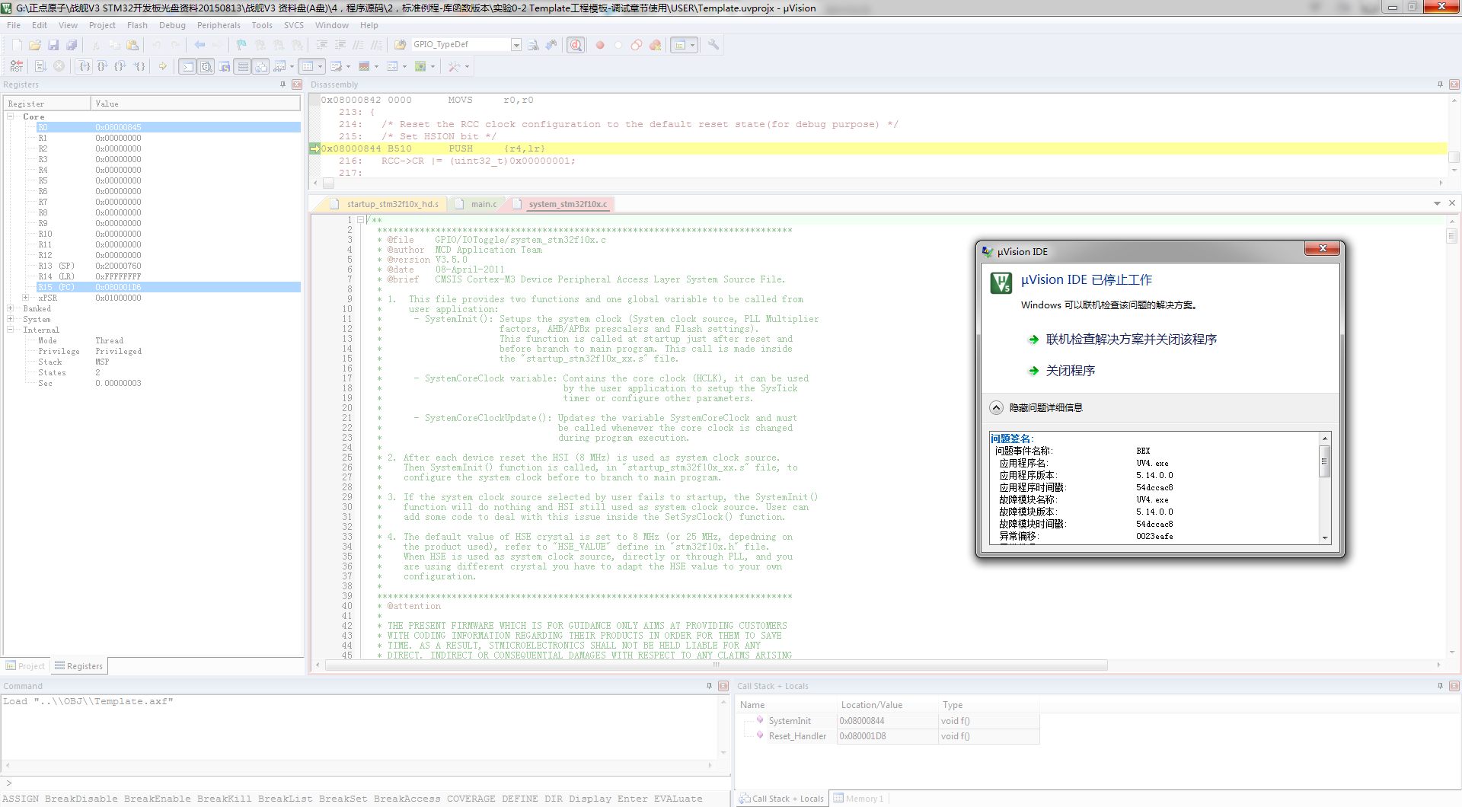Image resolution: width=1462 pixels, height=807 pixels.
Task: Open Analysis windows dropdown arrow
Action: [x=376, y=66]
